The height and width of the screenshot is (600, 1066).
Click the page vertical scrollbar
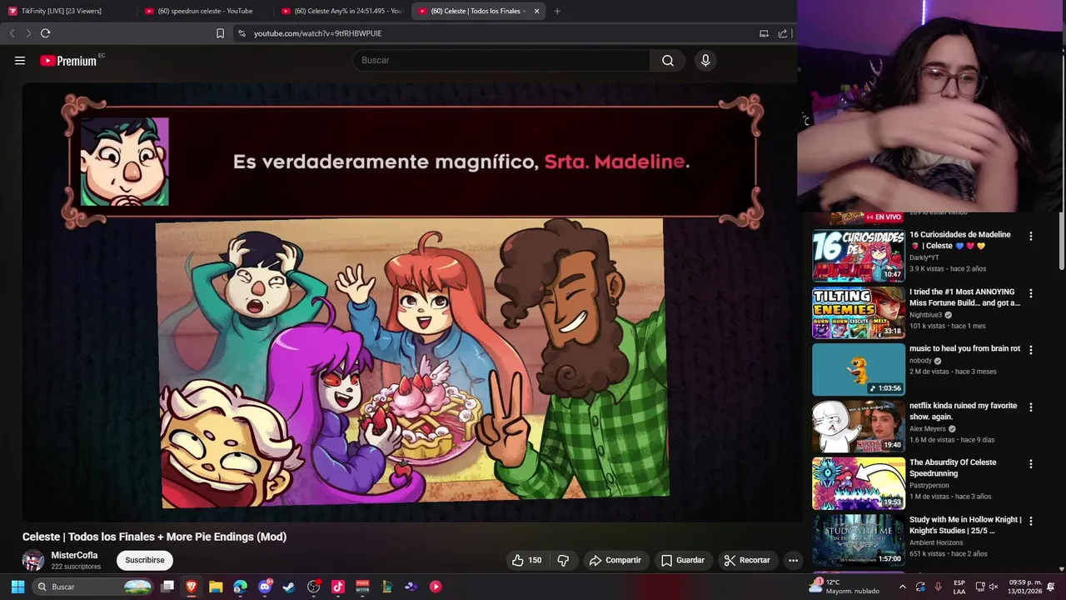(1062, 242)
